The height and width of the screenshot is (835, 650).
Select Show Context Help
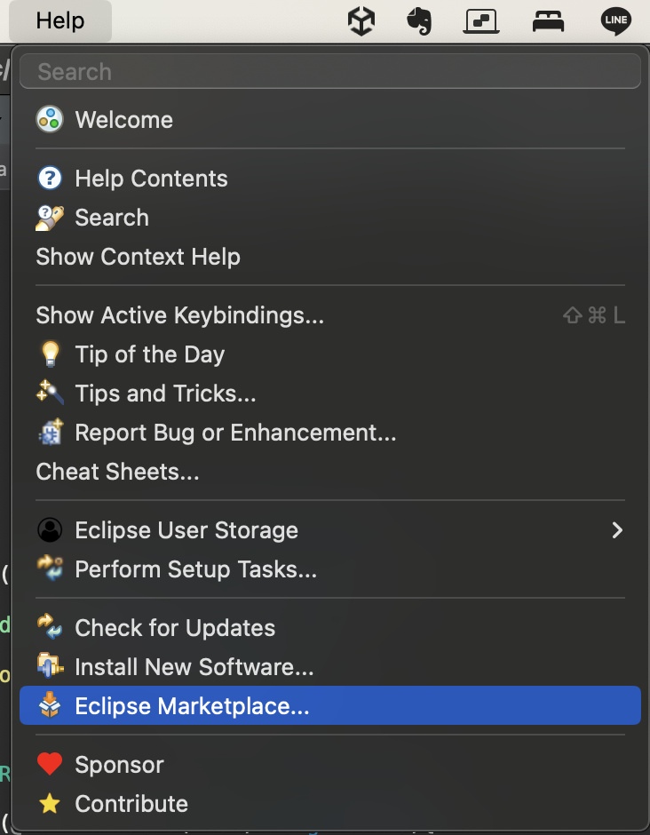(x=139, y=257)
